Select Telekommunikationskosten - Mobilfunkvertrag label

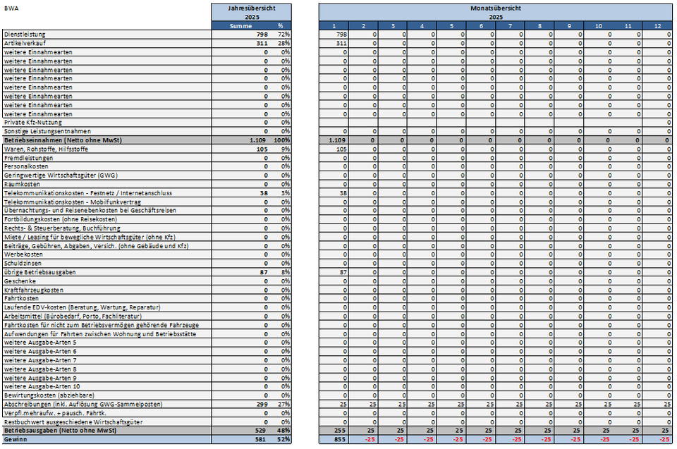(73, 202)
